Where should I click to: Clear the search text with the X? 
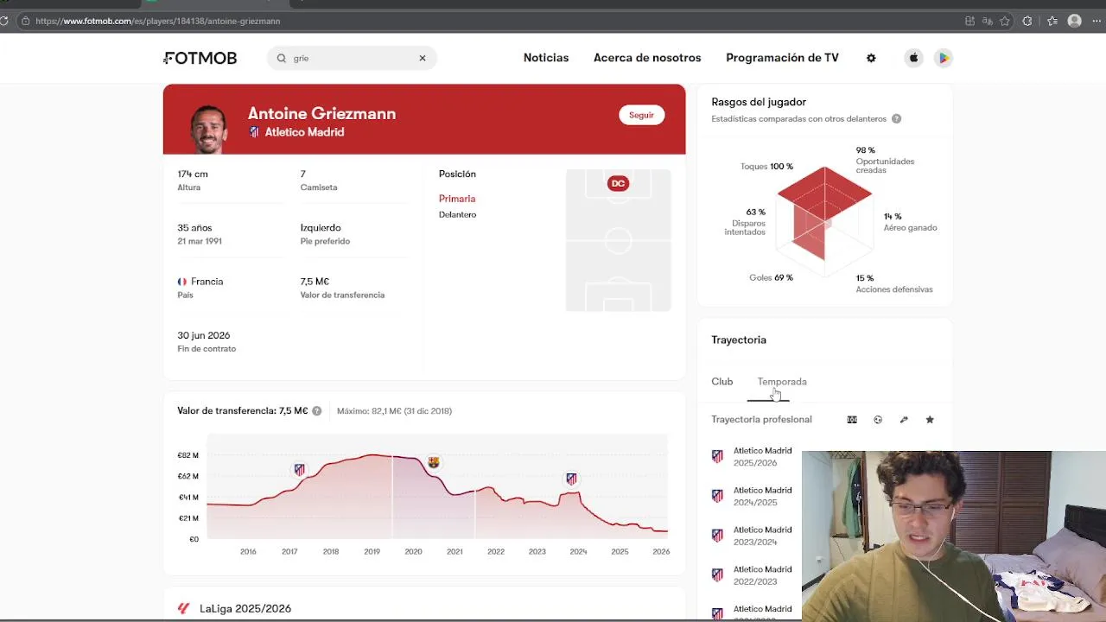click(423, 58)
